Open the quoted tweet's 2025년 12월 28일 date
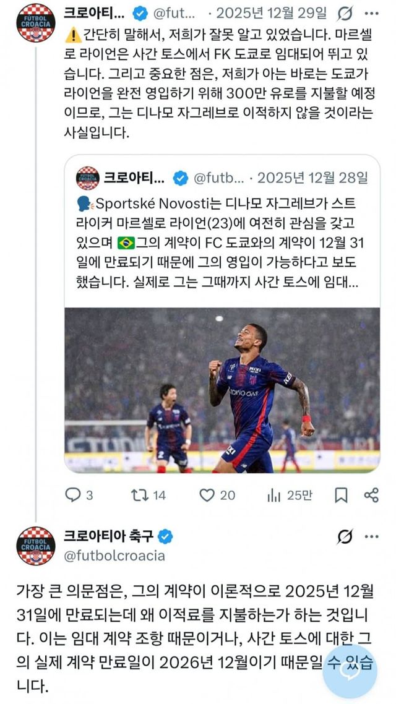Image resolution: width=396 pixels, height=704 pixels. tap(313, 178)
